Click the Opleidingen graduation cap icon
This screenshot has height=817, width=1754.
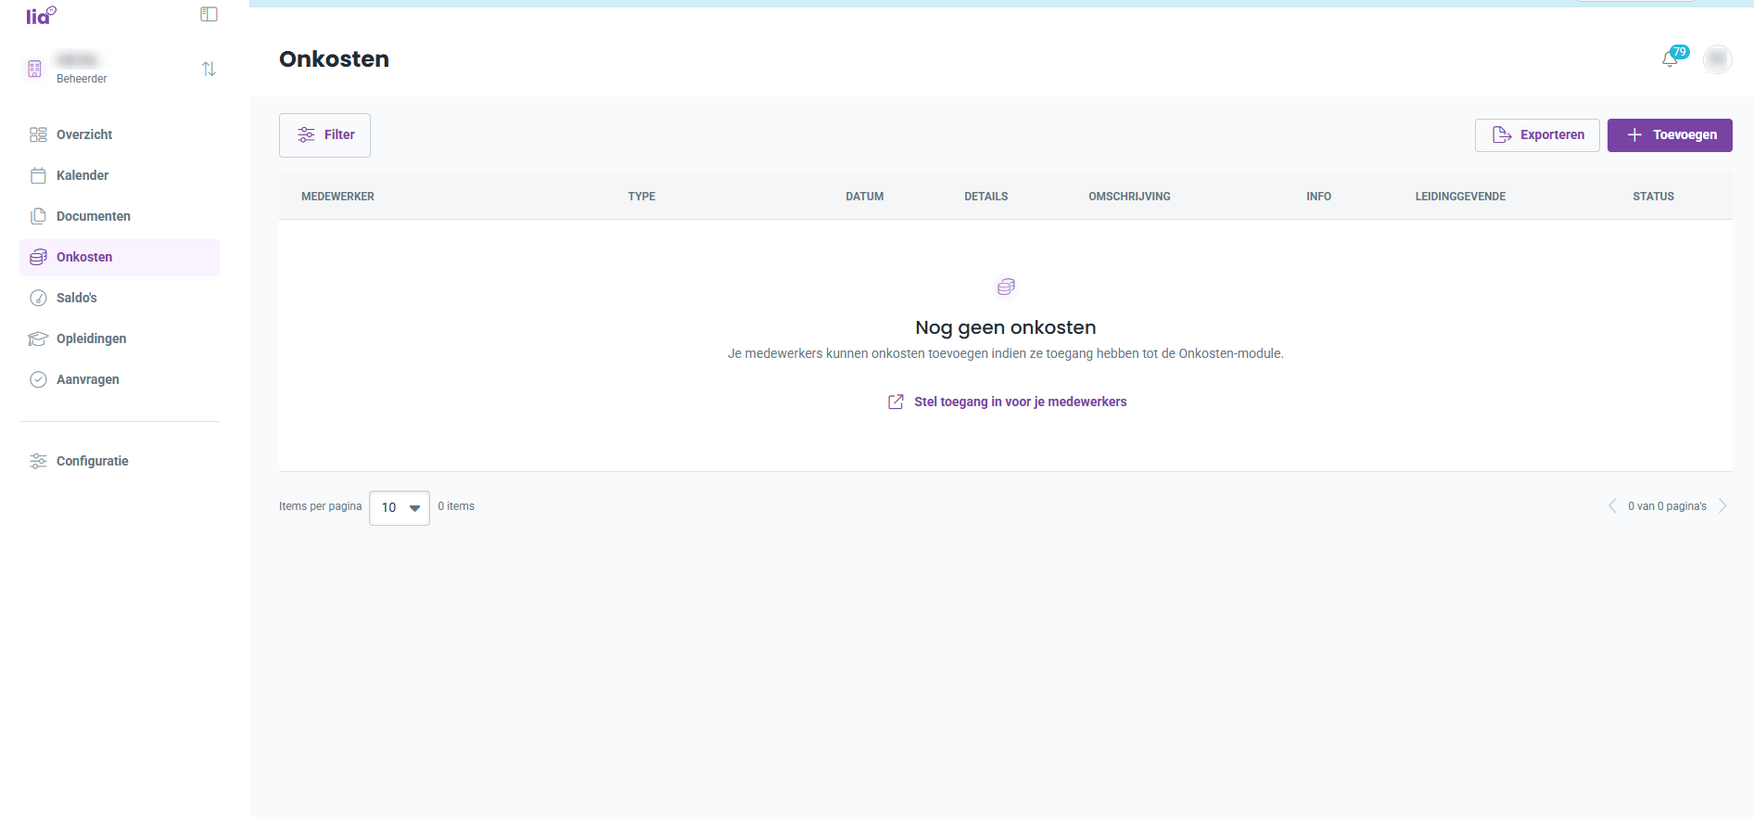click(x=38, y=338)
